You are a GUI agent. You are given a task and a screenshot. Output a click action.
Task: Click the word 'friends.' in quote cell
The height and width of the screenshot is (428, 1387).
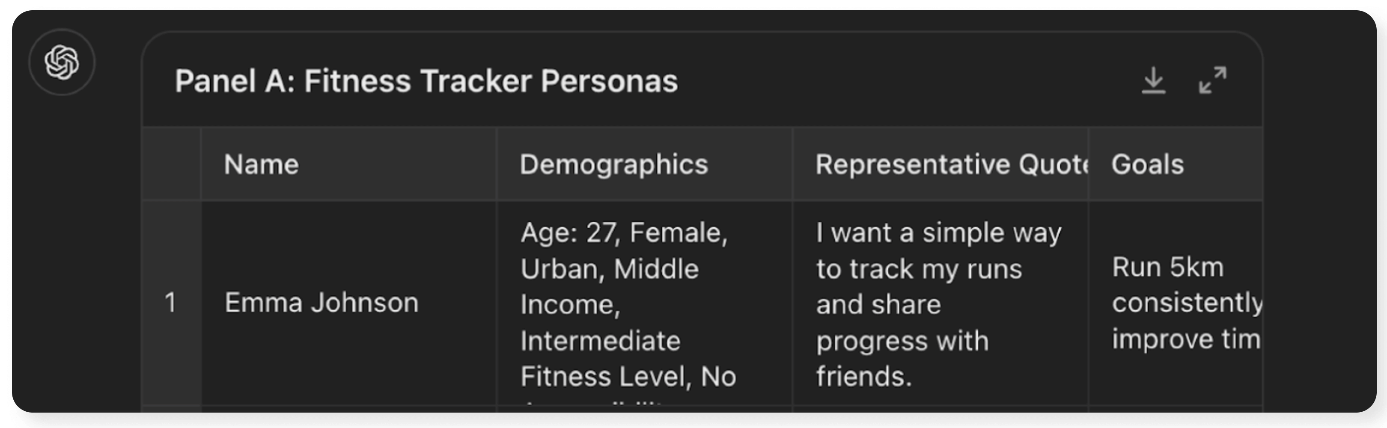coord(863,376)
